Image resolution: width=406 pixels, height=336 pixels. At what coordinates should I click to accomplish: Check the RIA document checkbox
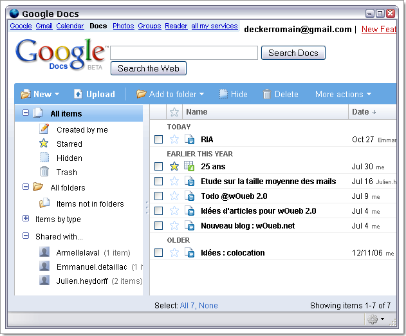tap(158, 140)
